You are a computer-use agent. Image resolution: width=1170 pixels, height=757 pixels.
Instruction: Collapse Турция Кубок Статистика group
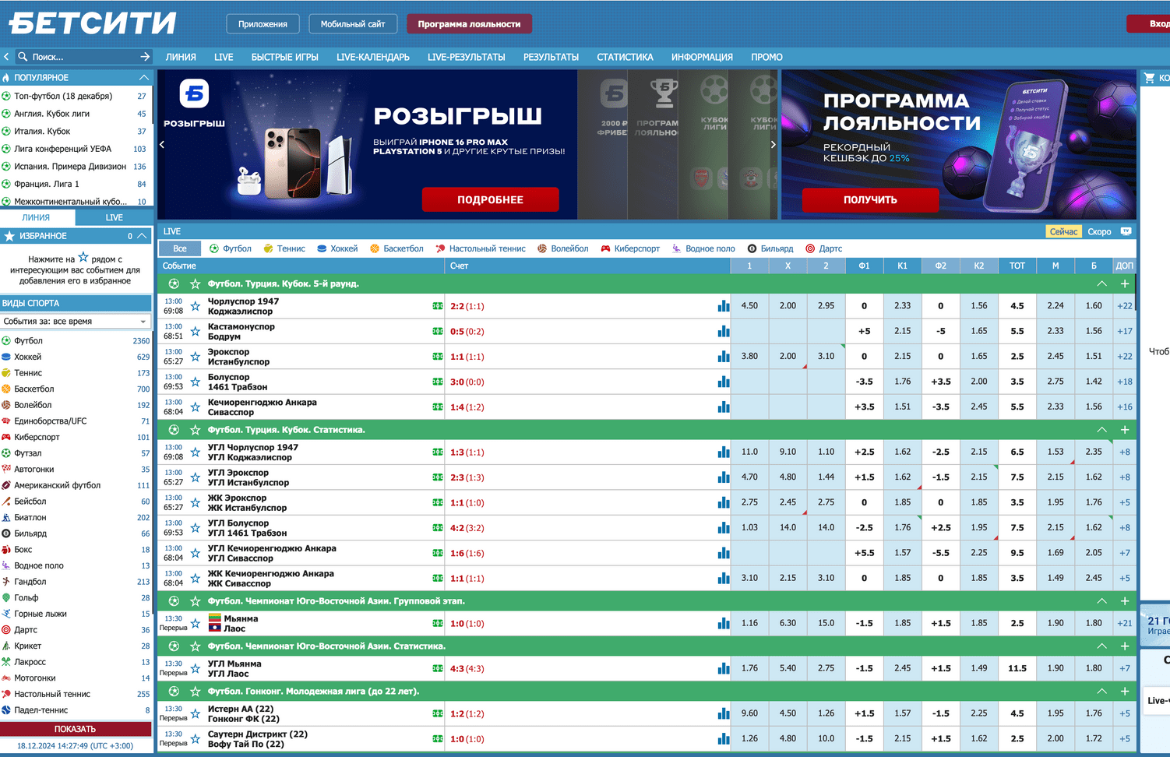point(1101,430)
